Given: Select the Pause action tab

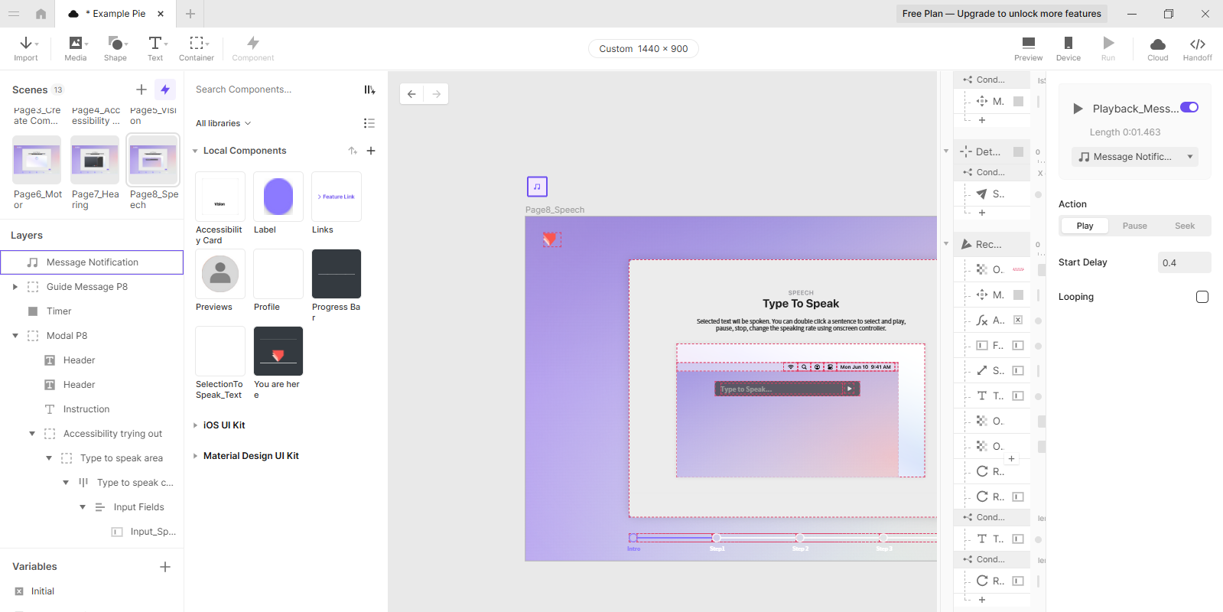Looking at the screenshot, I should click(x=1134, y=226).
